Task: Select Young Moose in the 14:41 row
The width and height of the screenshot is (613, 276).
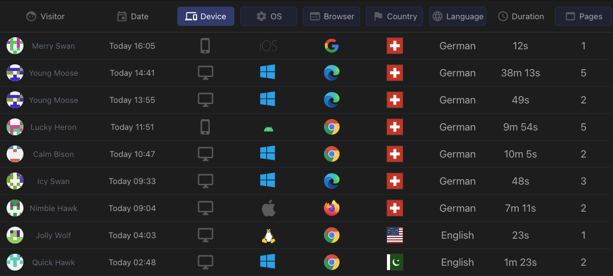Action: (53, 73)
